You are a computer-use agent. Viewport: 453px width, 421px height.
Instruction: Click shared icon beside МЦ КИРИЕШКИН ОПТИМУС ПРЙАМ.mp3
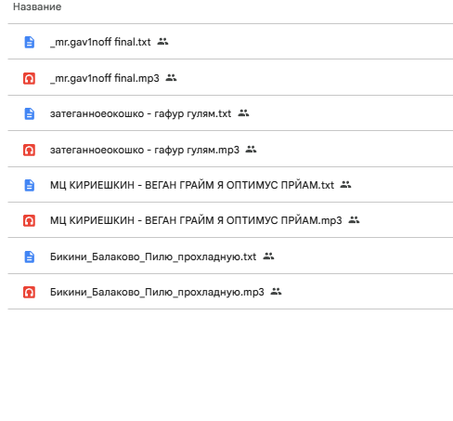354,220
